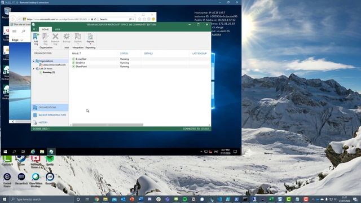Click the Add Org ribbon icon
The image size is (361, 203).
tap(36, 39)
